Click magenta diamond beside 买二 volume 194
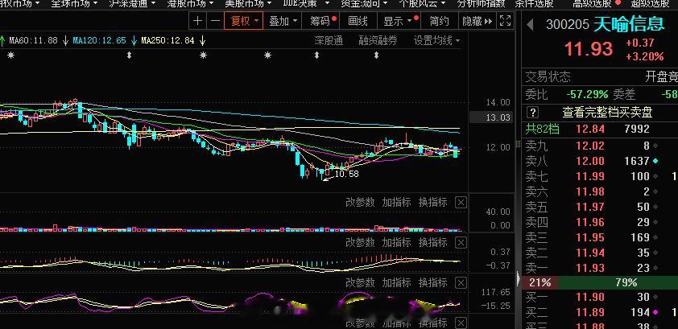Image resolution: width=678 pixels, height=329 pixels. tap(656, 312)
